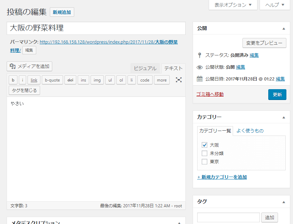293x224 pixels.
Task: Click the tag input field
Action: tap(228, 217)
